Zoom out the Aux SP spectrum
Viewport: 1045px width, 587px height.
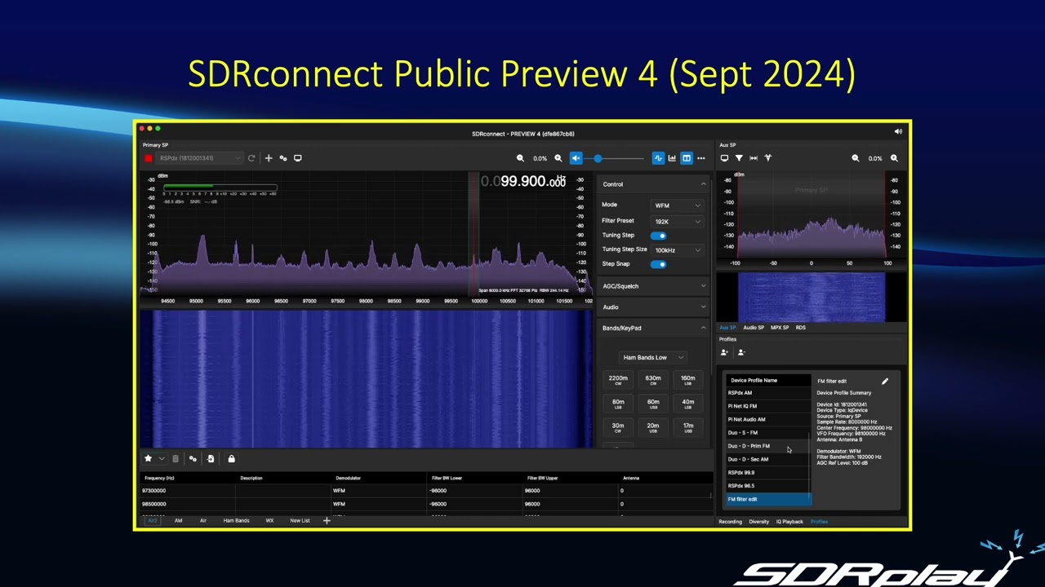(856, 158)
